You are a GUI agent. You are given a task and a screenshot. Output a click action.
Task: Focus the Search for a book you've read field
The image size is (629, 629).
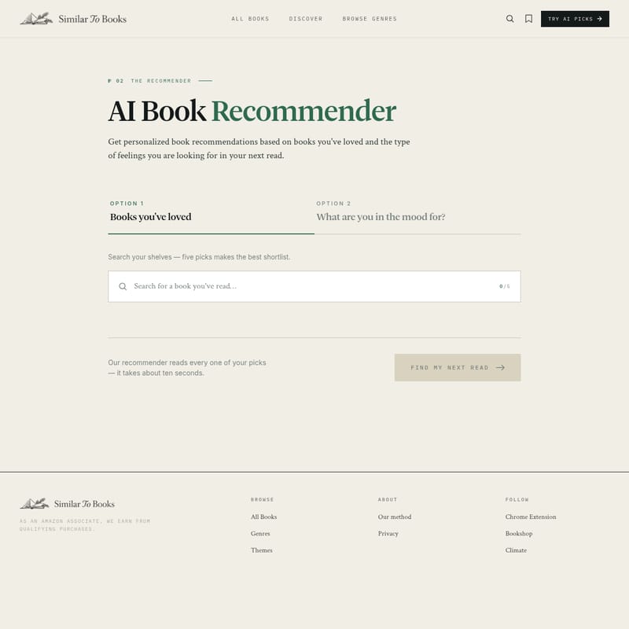pyautogui.click(x=314, y=286)
